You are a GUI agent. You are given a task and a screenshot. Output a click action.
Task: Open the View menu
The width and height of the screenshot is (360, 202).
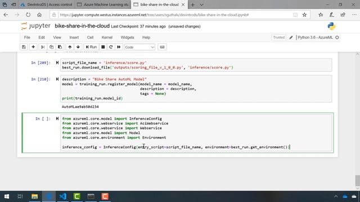point(57,38)
